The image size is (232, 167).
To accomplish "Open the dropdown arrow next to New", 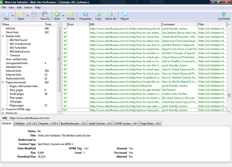I will point(13,16).
